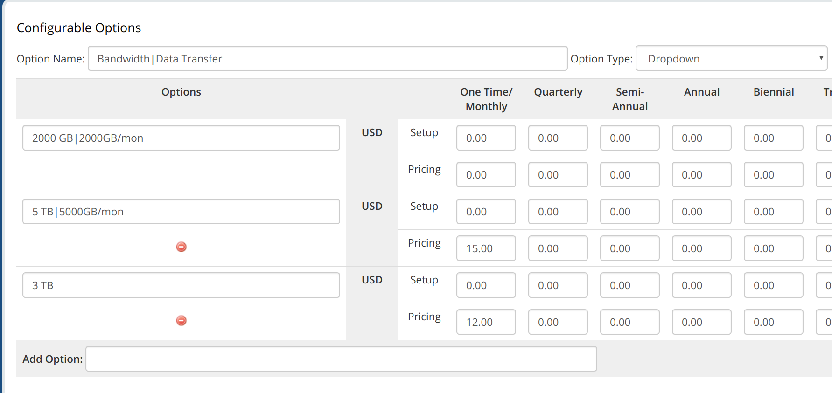This screenshot has width=832, height=393.
Task: Click the Quarterly column header
Action: click(x=558, y=92)
